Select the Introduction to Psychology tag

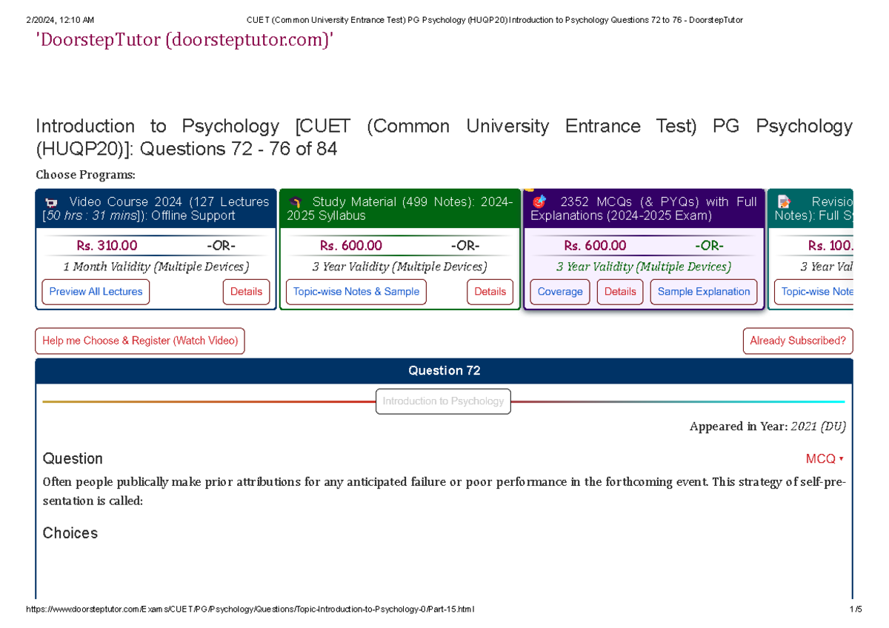tap(443, 401)
